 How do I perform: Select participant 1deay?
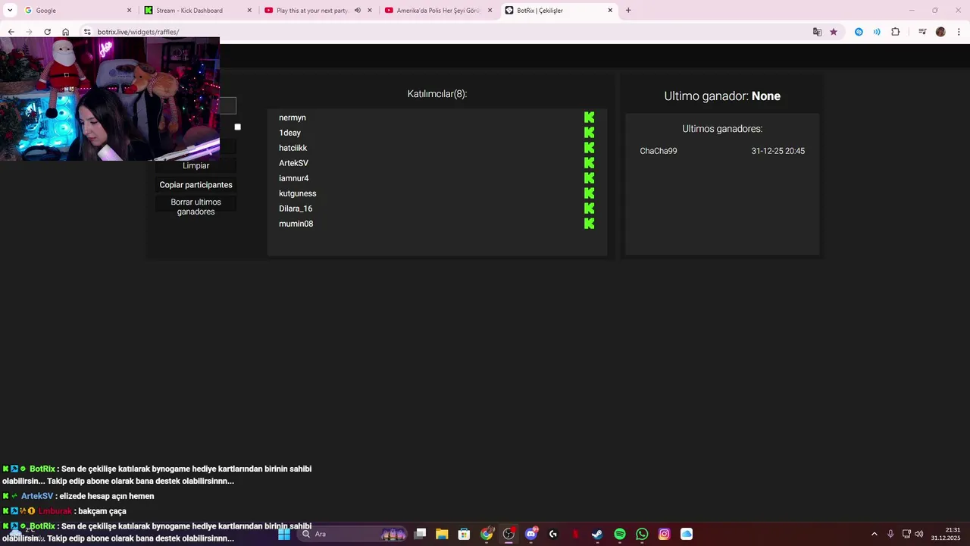[289, 133]
